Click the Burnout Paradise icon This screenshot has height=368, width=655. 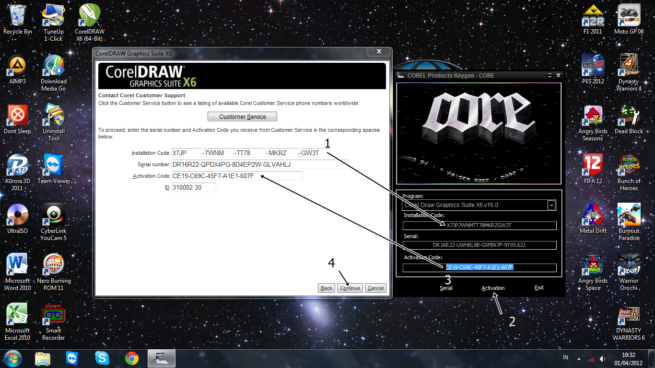pos(629,222)
